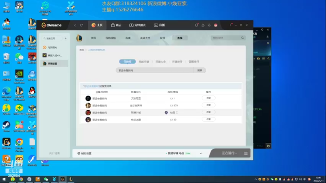
Task: Open the Microsoft Edge desktop shortcut
Action: tap(7, 94)
